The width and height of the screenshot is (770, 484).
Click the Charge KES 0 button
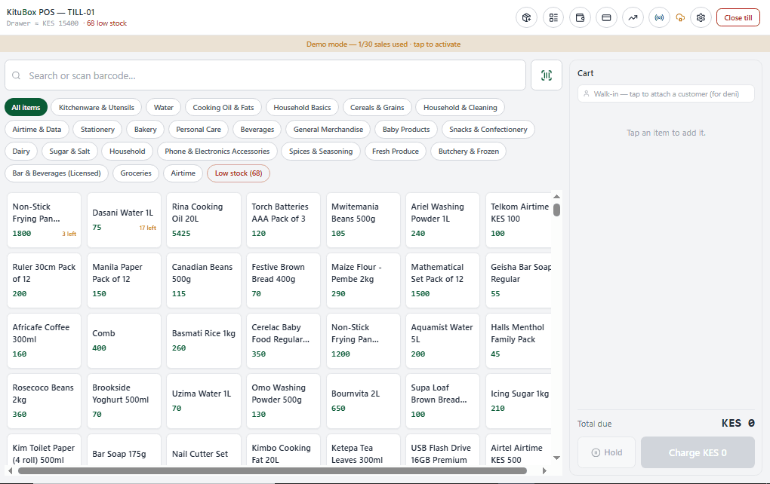click(x=698, y=452)
